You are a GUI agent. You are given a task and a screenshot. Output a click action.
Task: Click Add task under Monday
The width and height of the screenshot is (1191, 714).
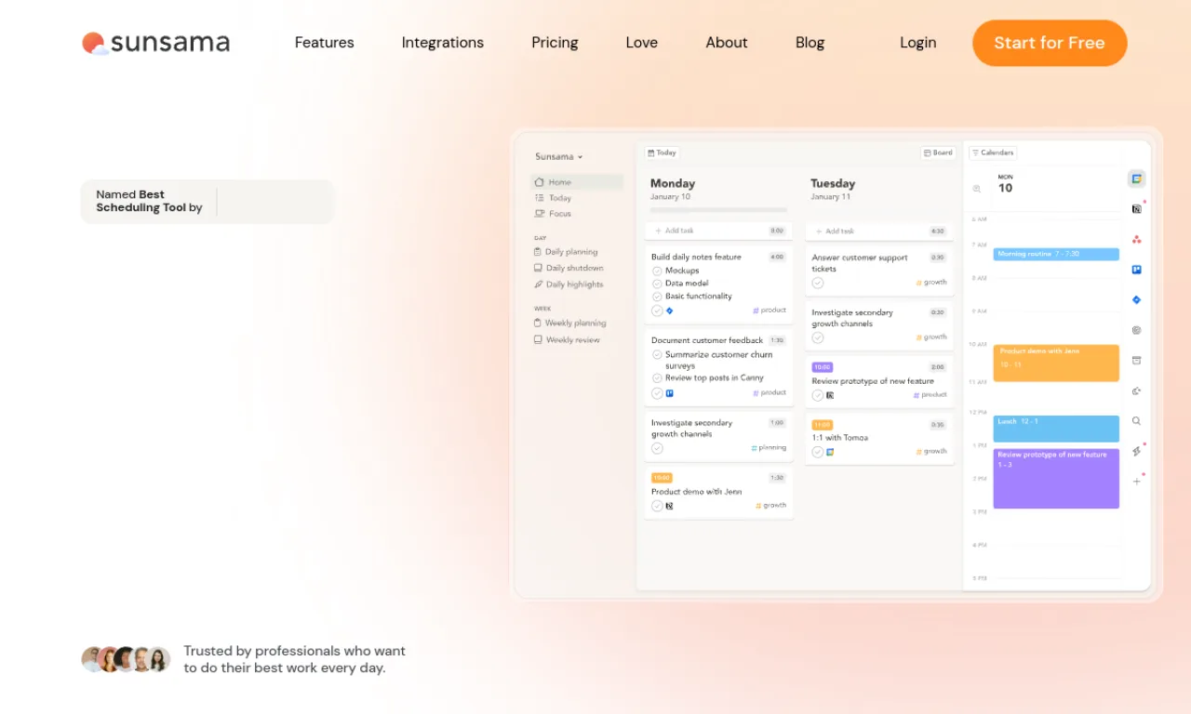(718, 231)
